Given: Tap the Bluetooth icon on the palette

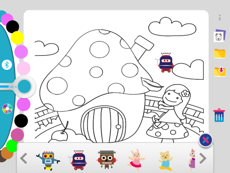Looking at the screenshot, I should click(7, 65).
